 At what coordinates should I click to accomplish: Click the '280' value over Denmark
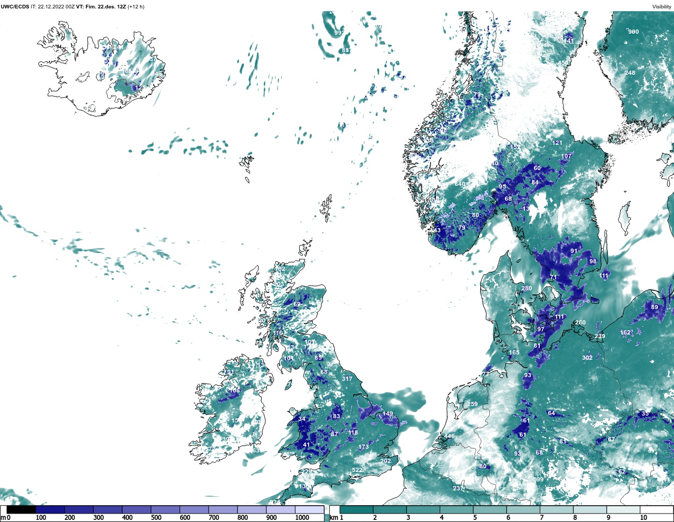527,289
